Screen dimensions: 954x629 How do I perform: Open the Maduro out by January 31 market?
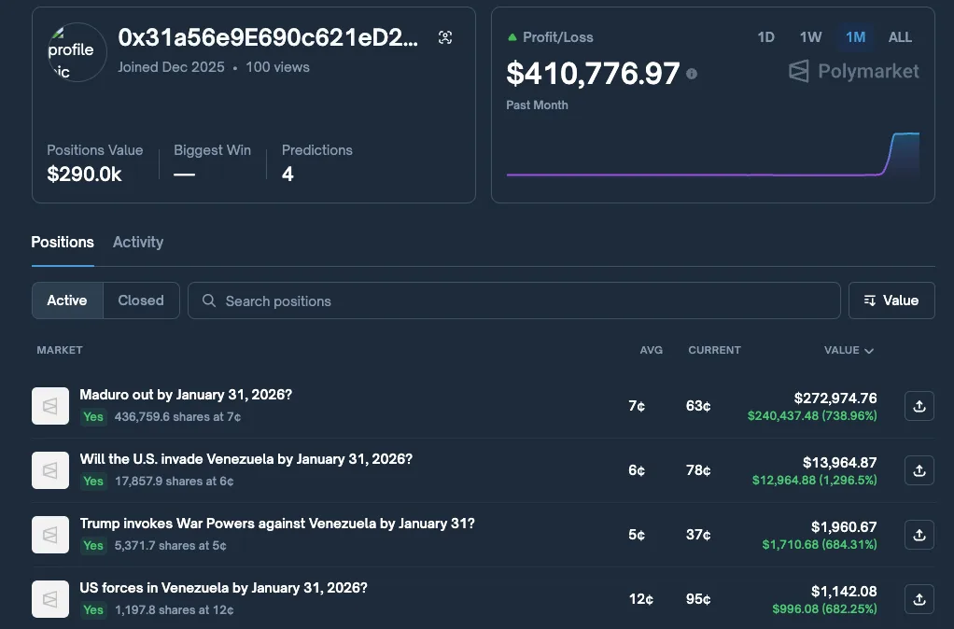point(184,395)
